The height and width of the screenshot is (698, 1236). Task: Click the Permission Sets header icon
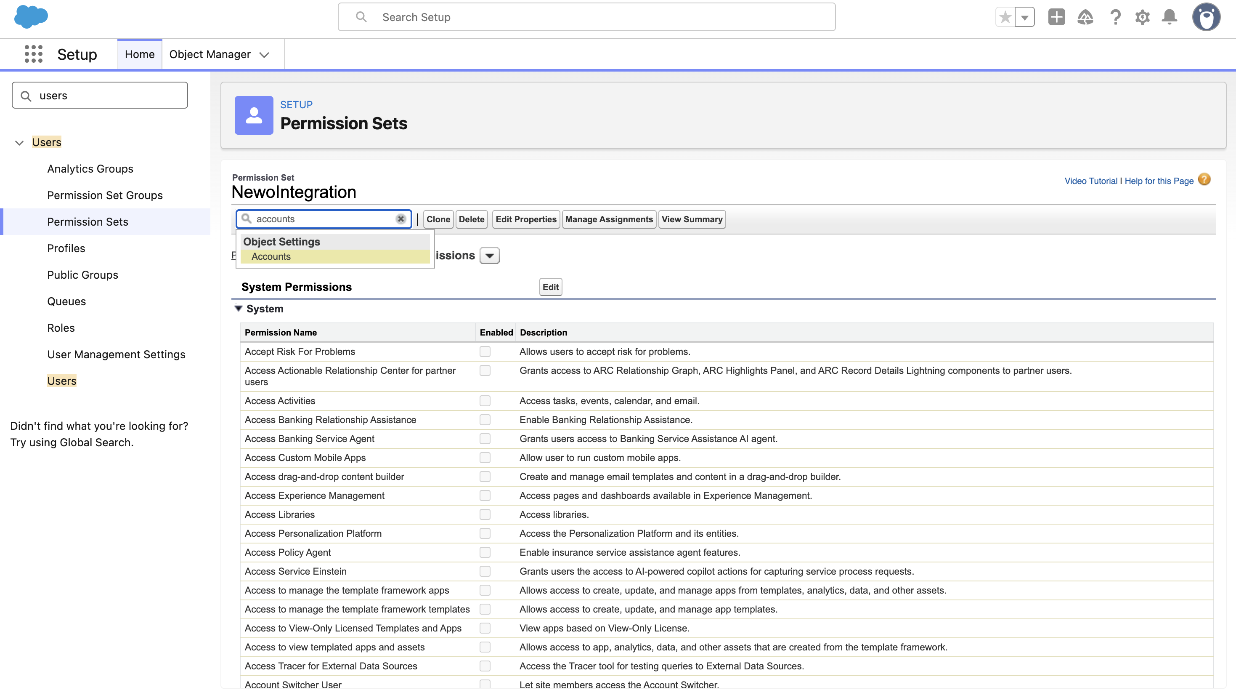(254, 115)
